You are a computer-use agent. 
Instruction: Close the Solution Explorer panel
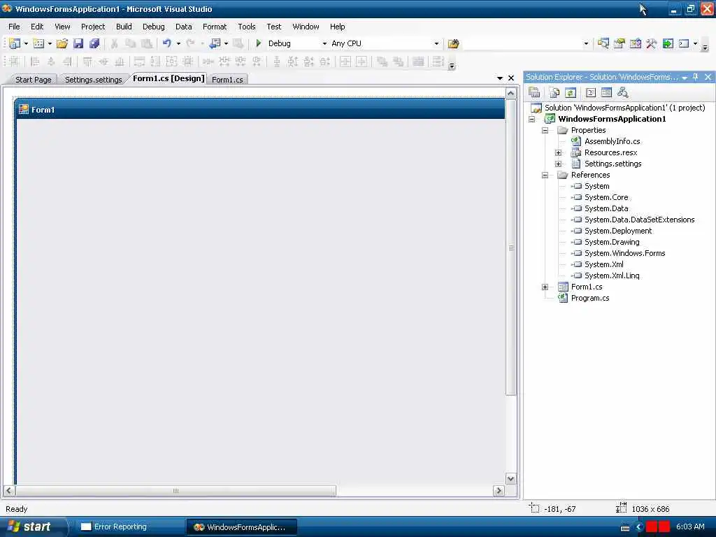[x=708, y=77]
